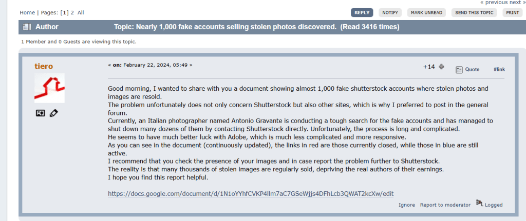The height and width of the screenshot is (221, 526).
Task: Show All pages of the topic
Action: 81,12
